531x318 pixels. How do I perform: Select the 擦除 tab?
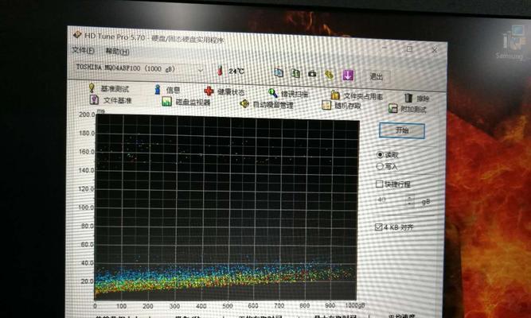417,98
